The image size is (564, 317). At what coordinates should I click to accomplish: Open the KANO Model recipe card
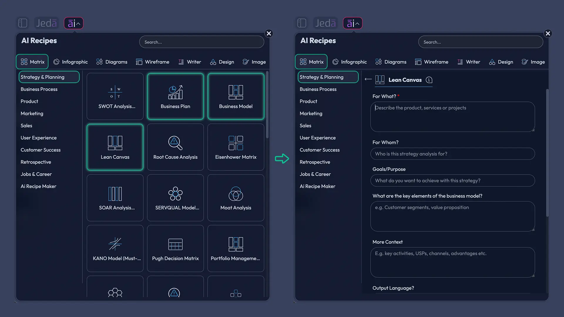115,249
